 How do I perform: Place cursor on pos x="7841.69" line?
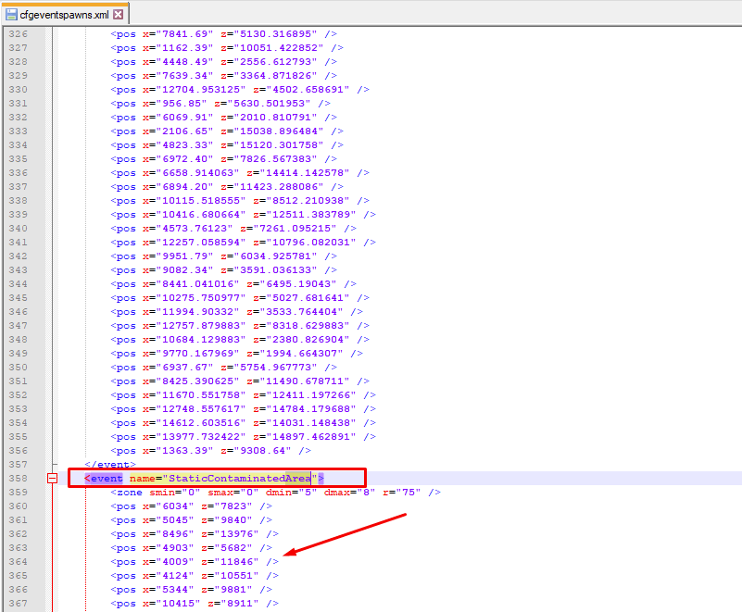[224, 34]
